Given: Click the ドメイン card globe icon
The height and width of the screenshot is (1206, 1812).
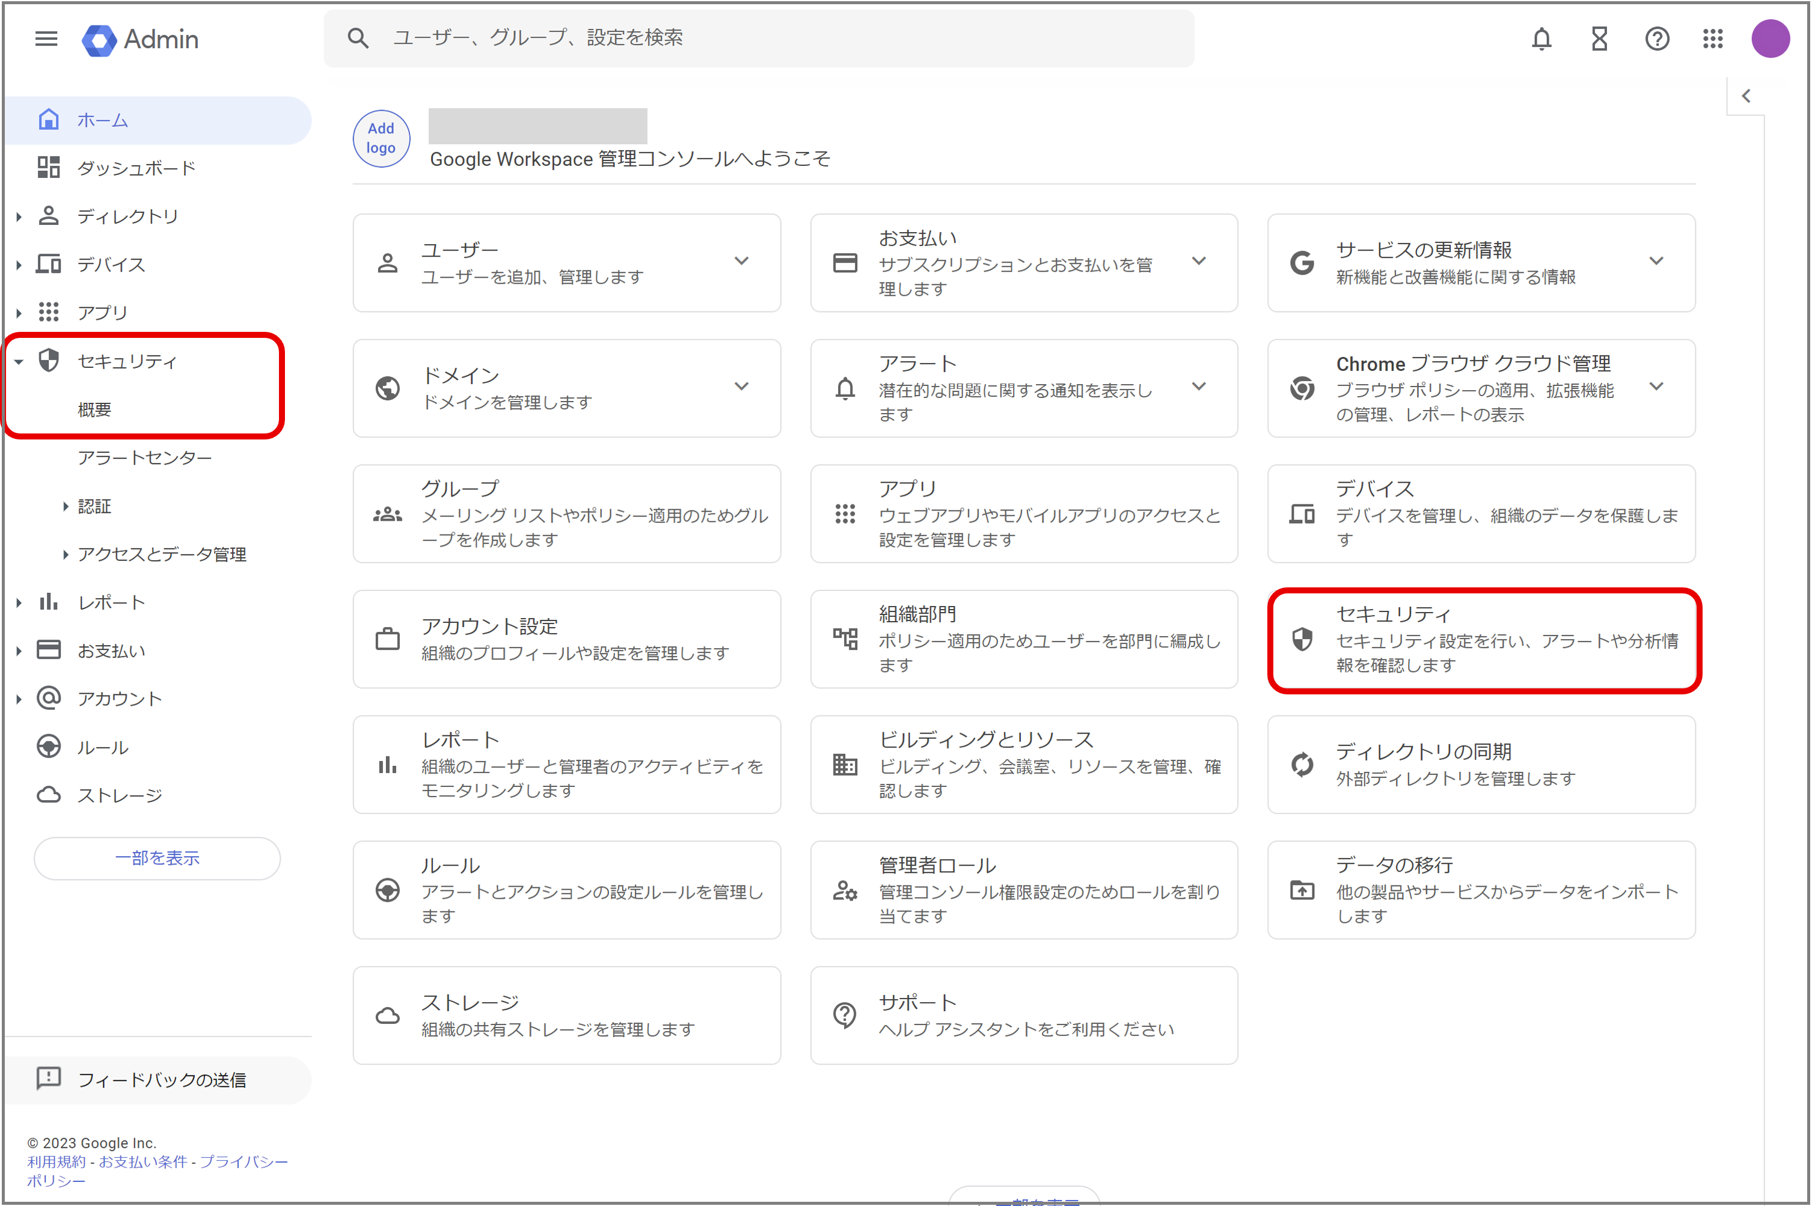Looking at the screenshot, I should pyautogui.click(x=388, y=388).
